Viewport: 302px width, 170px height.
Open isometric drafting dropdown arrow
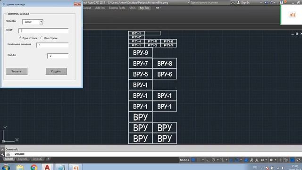(226, 160)
